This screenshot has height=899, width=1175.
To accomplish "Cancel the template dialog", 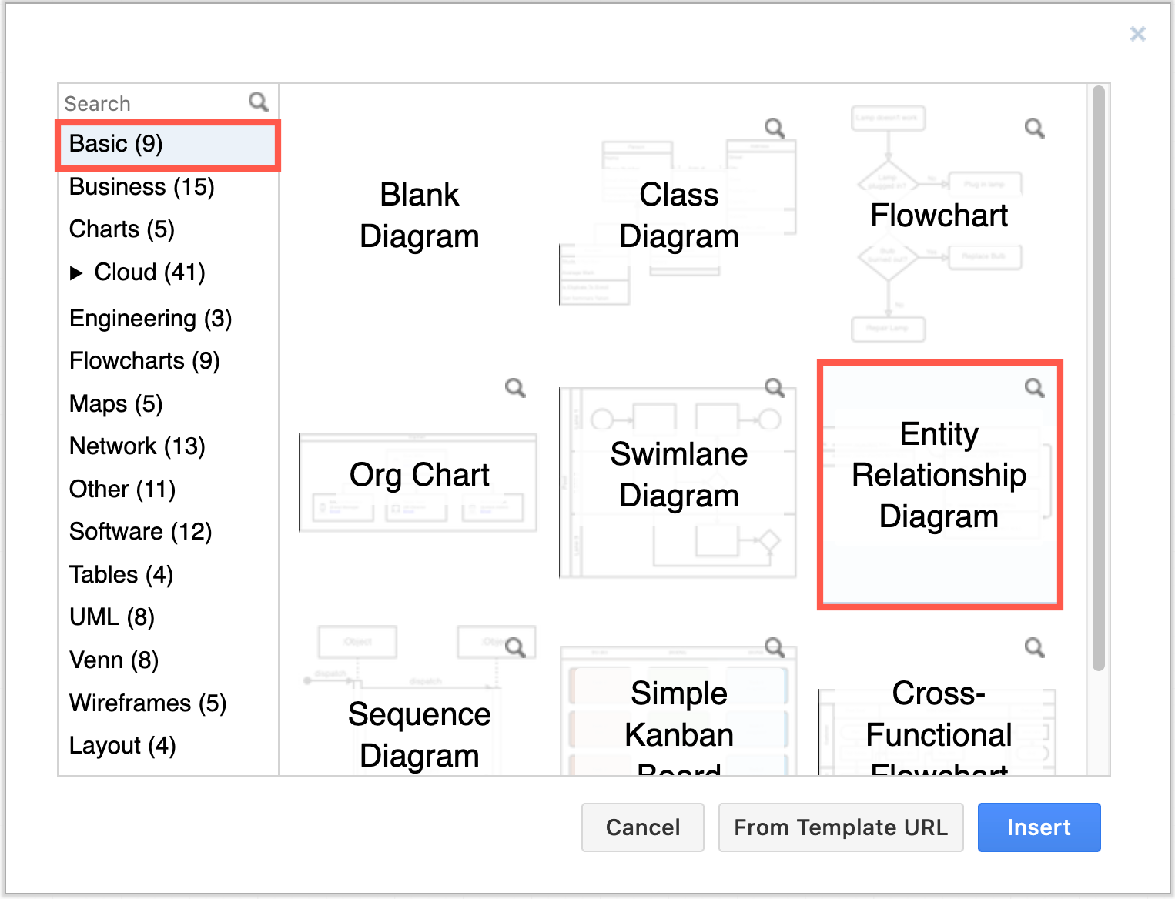I will (643, 827).
